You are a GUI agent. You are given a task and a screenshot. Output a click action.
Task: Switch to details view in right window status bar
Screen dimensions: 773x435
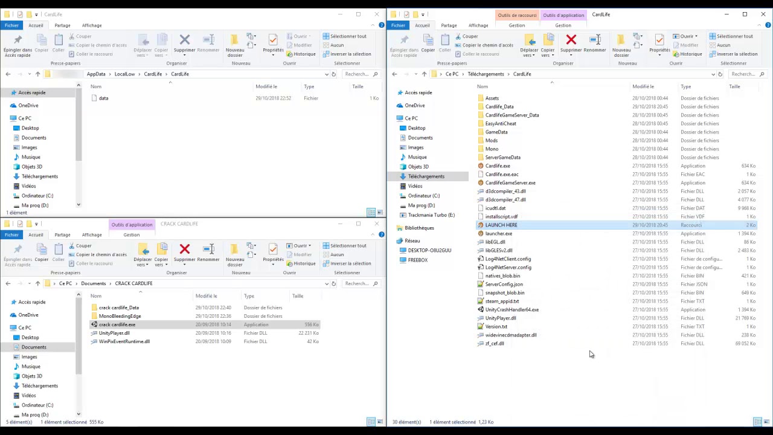[757, 422]
